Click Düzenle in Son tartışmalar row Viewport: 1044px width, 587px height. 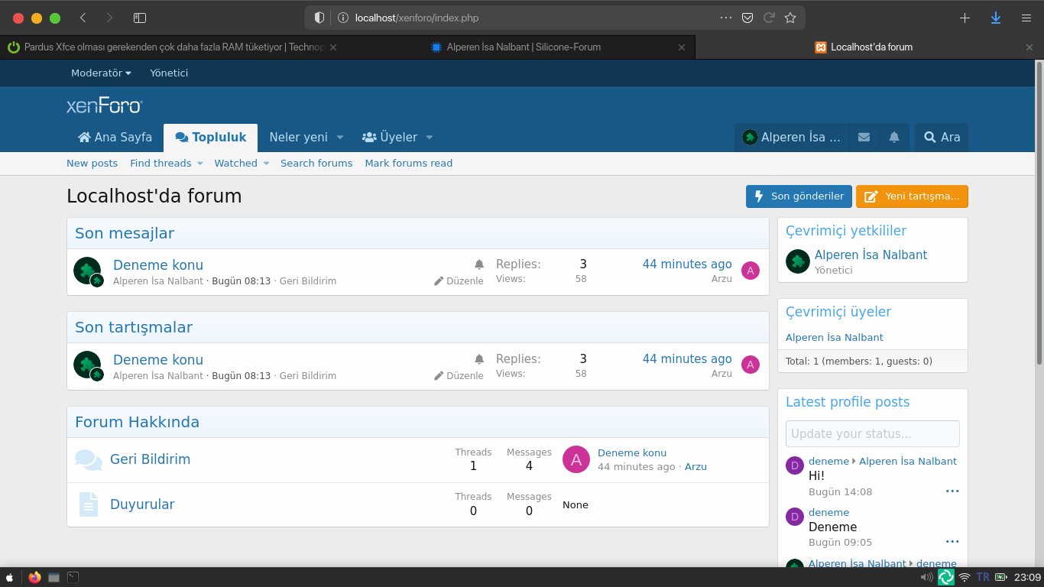(x=459, y=376)
